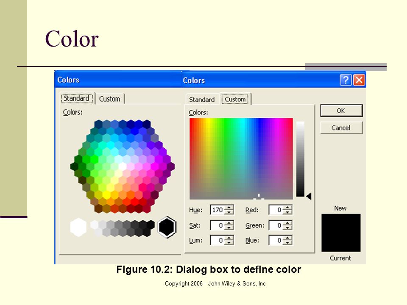Increase Lum value with up arrow
The image size is (407, 305).
point(229,238)
